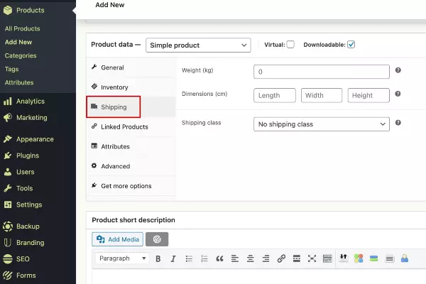The height and width of the screenshot is (284, 426).
Task: Uncheck the Downloadable checkbox
Action: pyautogui.click(x=351, y=45)
